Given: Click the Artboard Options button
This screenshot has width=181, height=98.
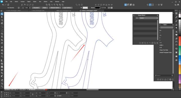Looking at the screenshot, I should [55, 8].
